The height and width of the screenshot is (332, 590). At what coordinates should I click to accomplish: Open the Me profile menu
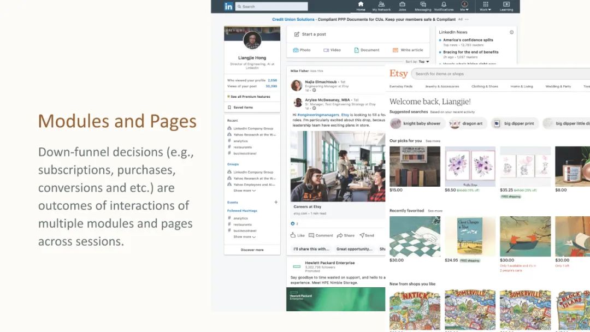464,7
